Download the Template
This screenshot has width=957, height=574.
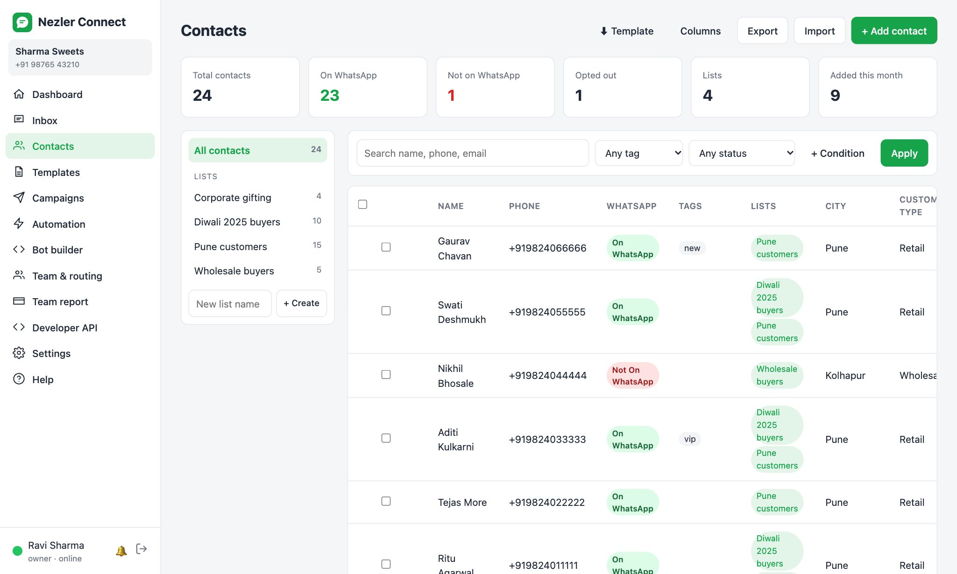point(627,31)
